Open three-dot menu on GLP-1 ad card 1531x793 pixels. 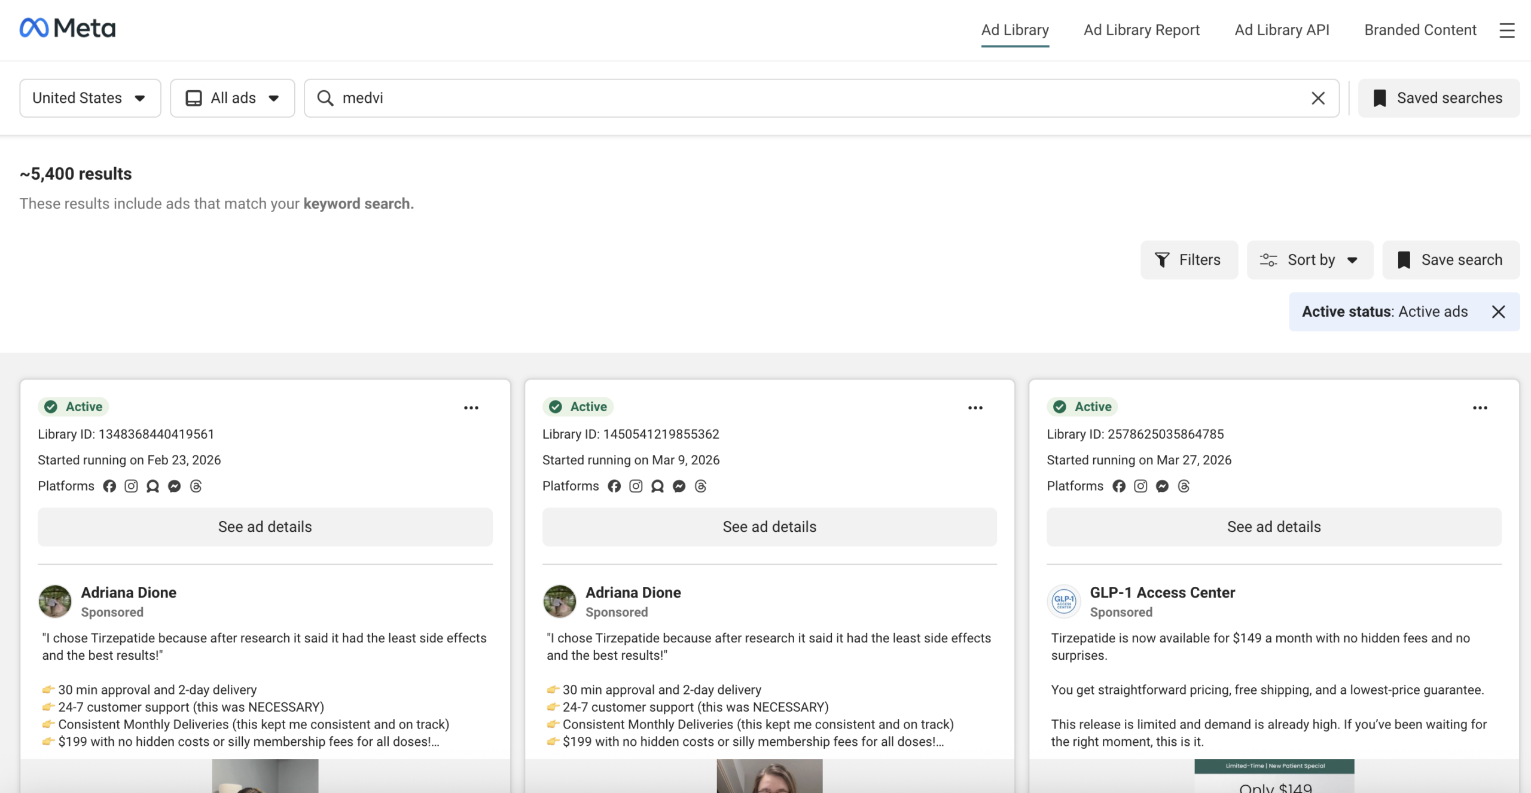[1480, 408]
